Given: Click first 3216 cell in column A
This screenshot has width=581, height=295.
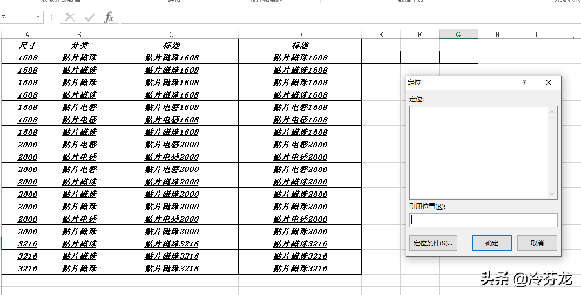Looking at the screenshot, I should (x=28, y=244).
